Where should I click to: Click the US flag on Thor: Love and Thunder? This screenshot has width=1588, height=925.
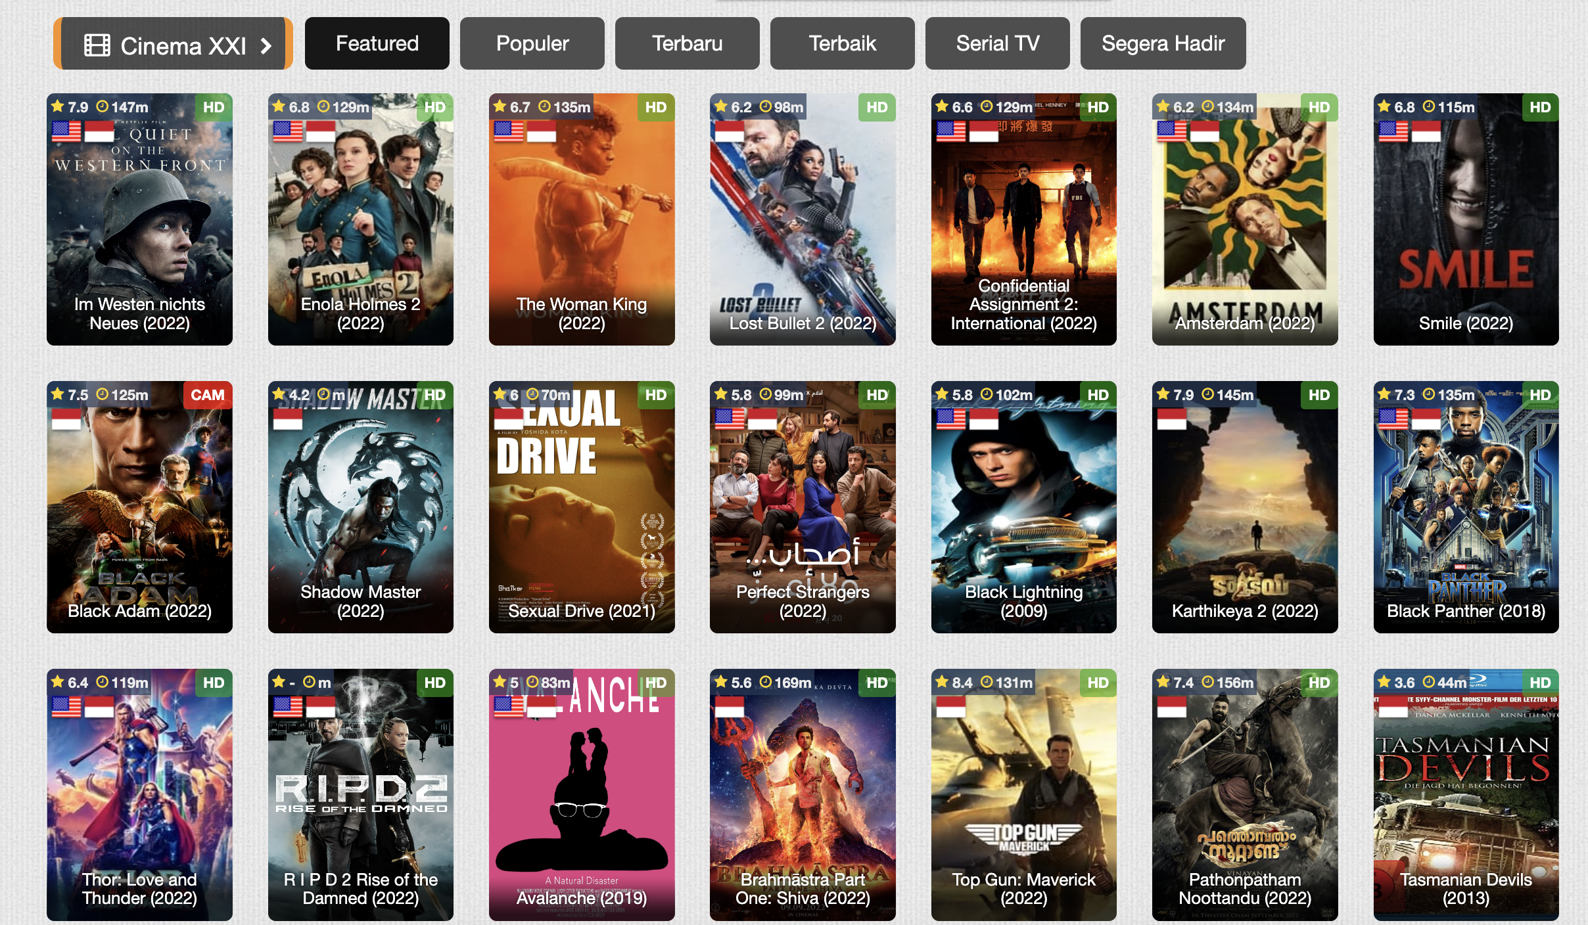66,707
